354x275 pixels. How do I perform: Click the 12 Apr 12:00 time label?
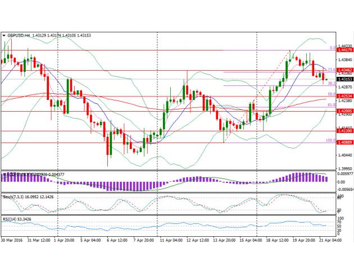tap(198, 240)
